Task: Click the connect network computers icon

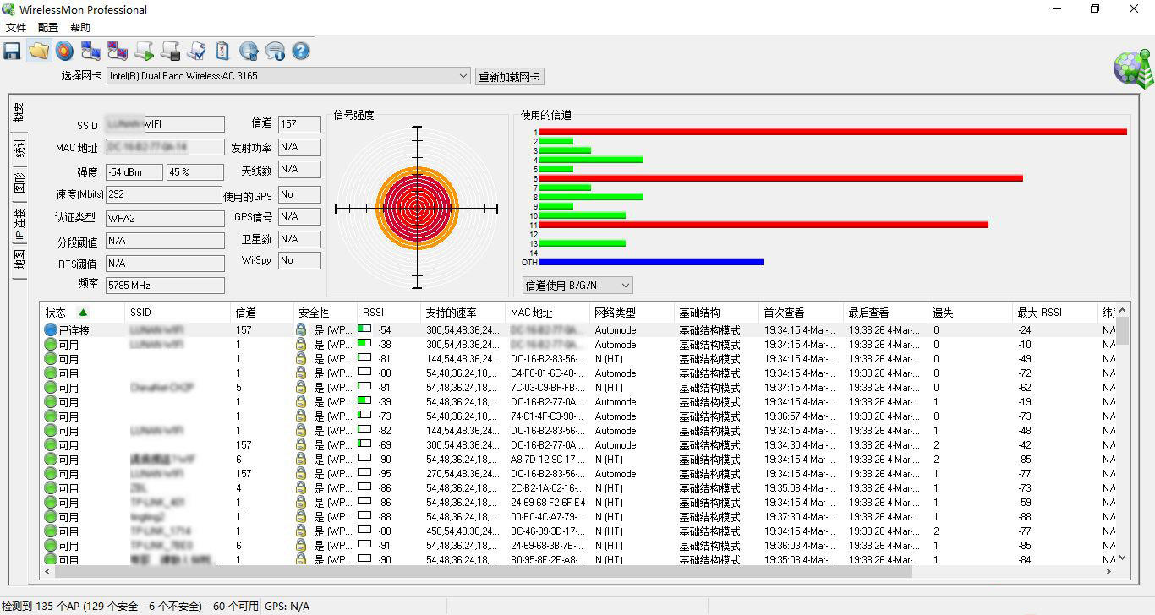Action: [91, 52]
